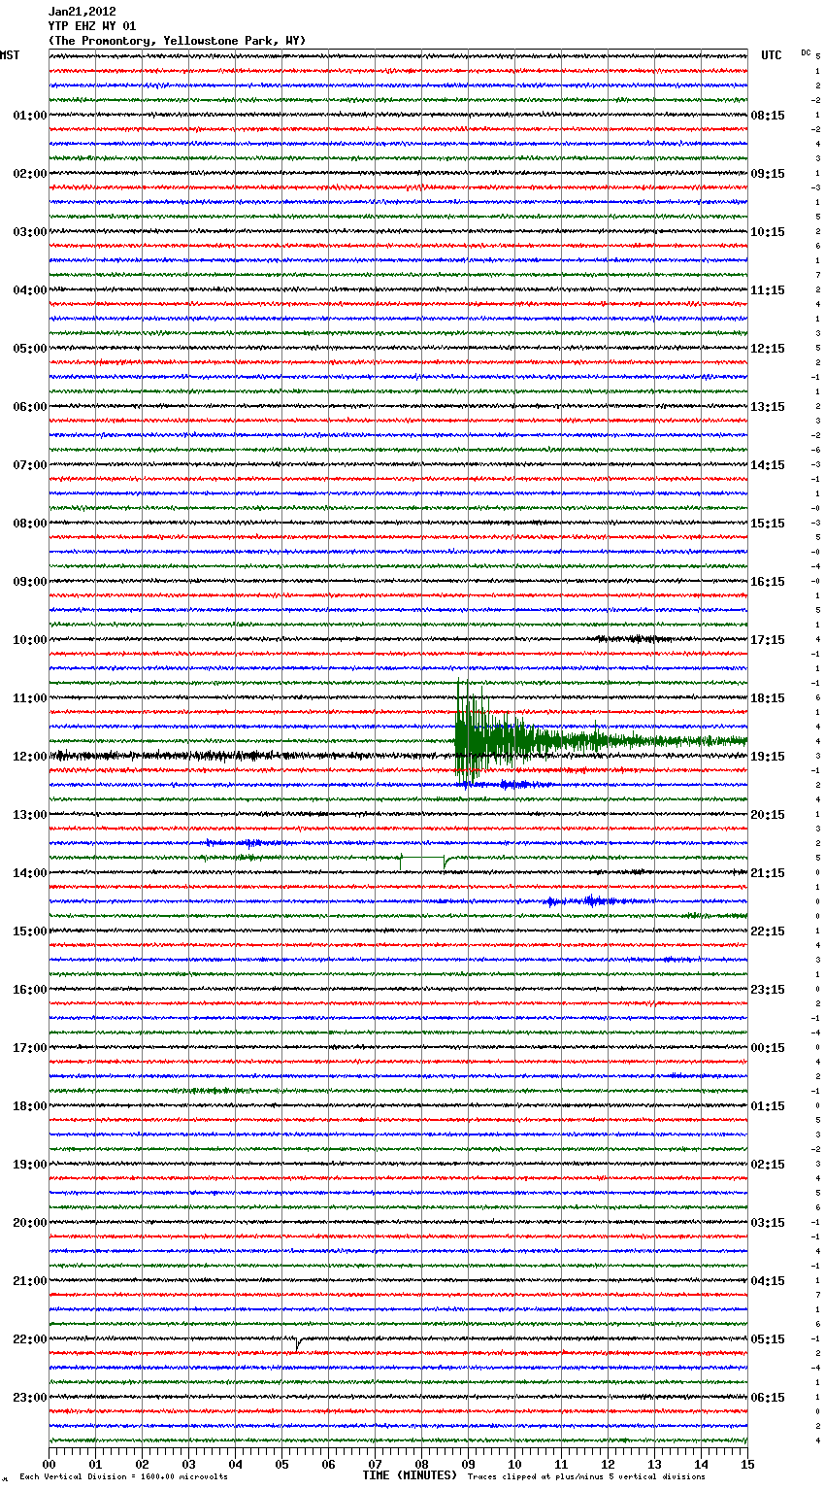Click the 23:00 MST time label

point(30,1398)
